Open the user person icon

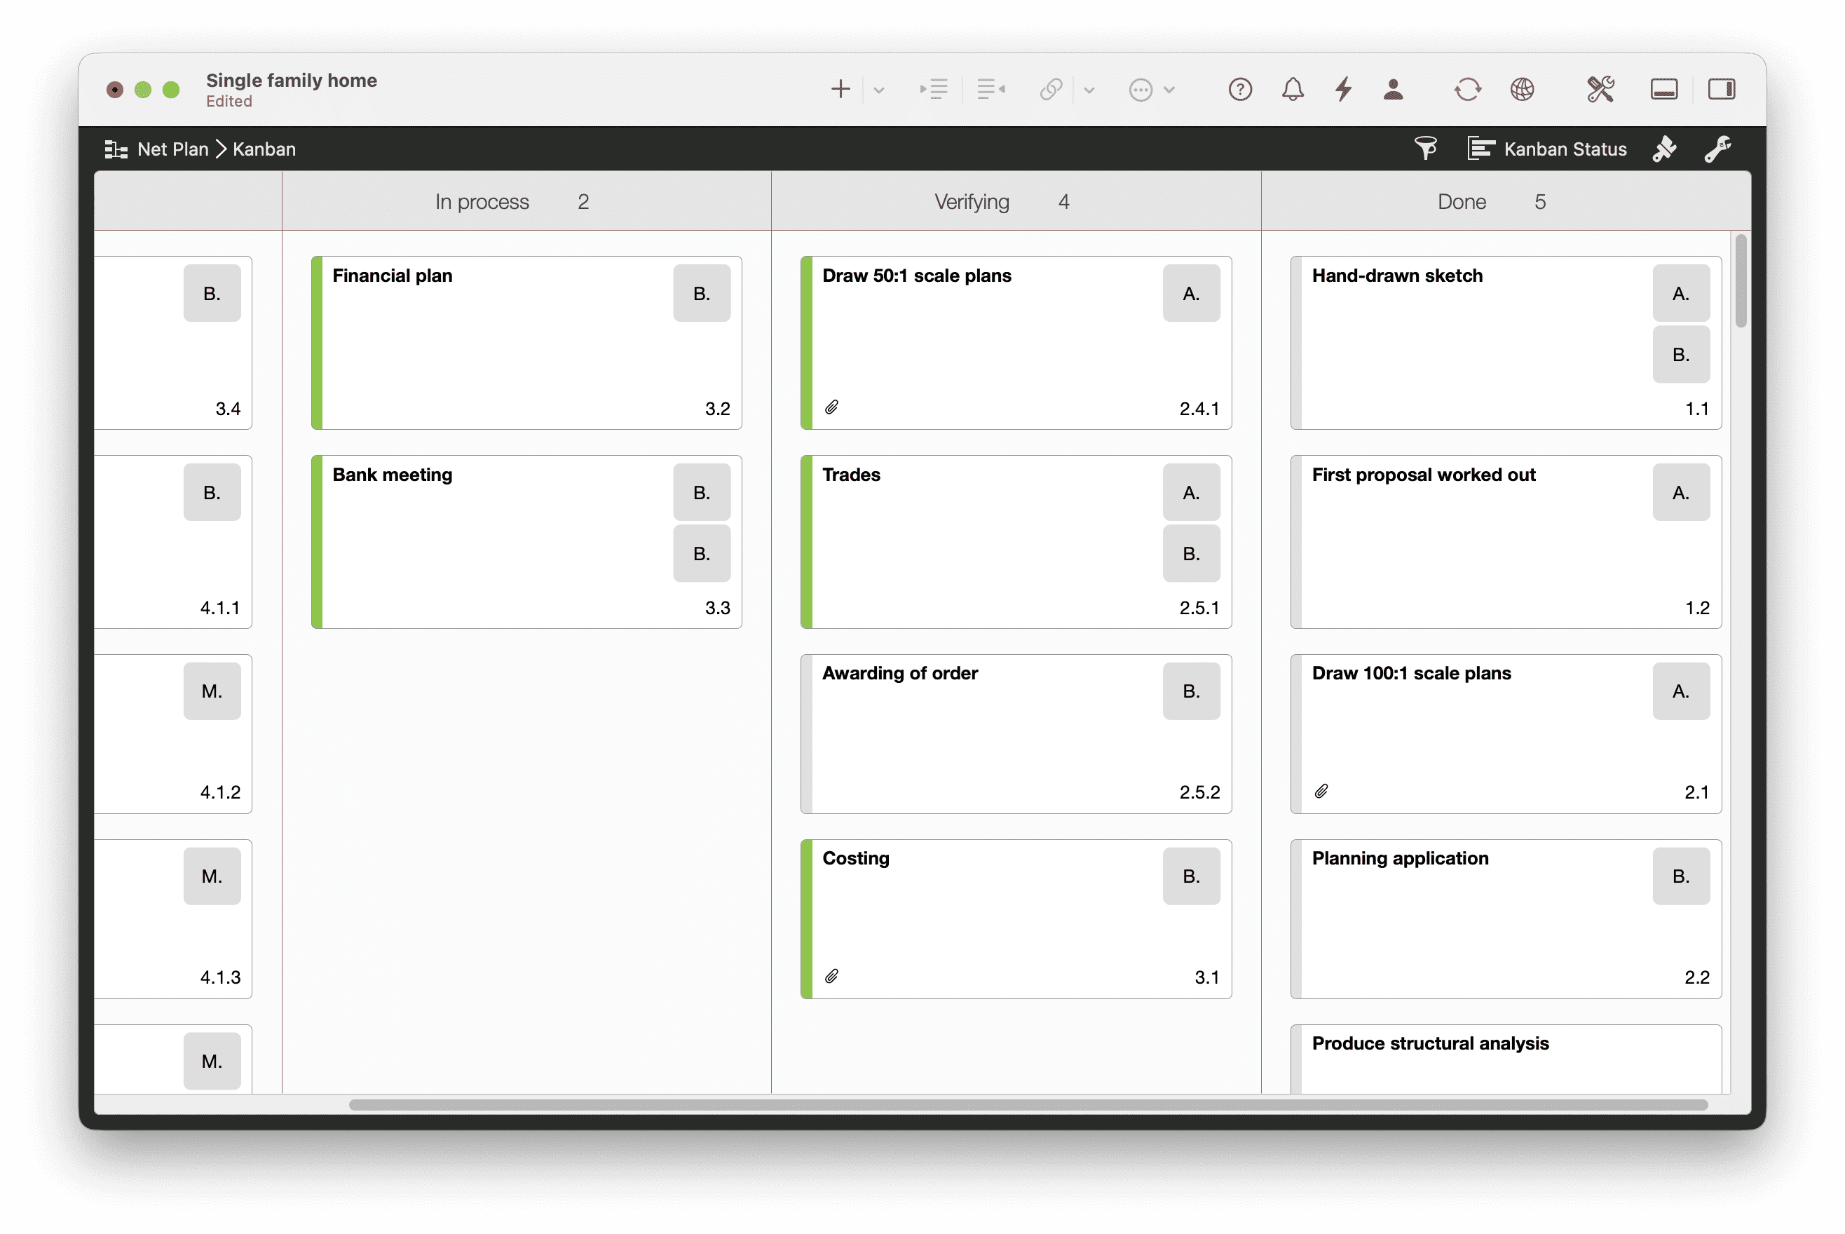(x=1393, y=89)
